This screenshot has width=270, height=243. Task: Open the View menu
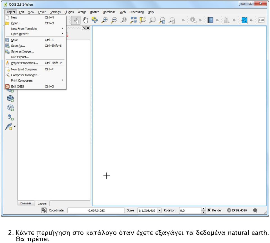click(x=31, y=12)
